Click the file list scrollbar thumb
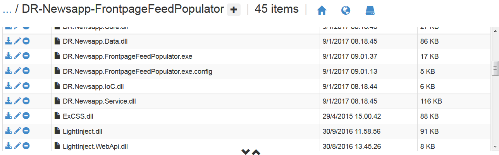 495,68
